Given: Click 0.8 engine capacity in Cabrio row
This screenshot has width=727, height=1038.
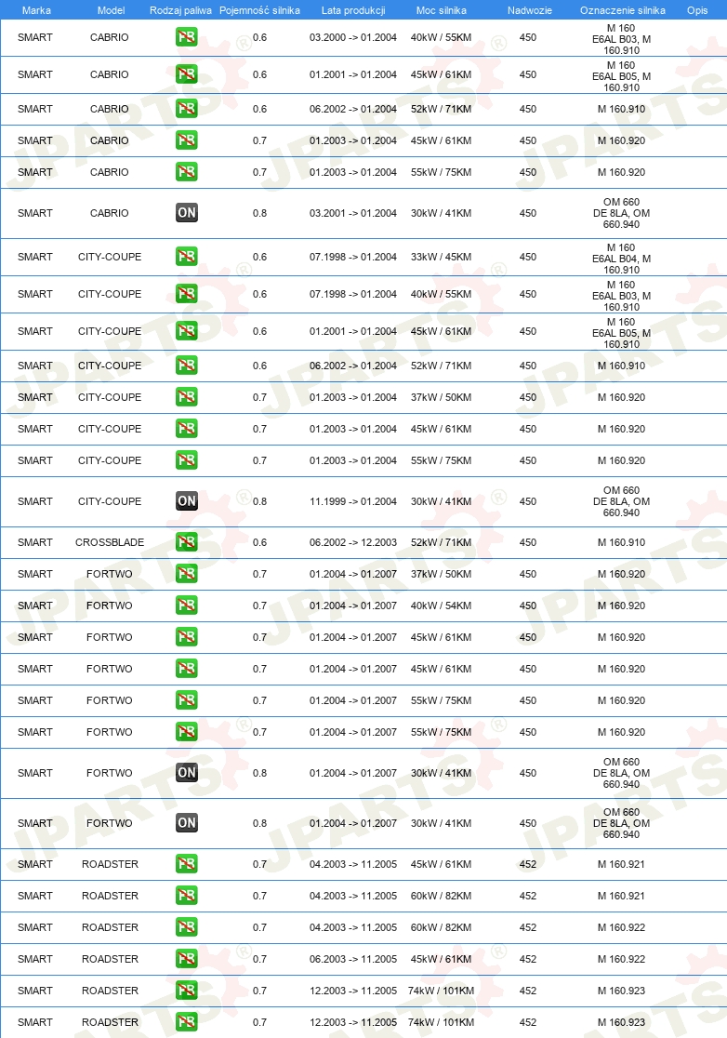Looking at the screenshot, I should (x=260, y=213).
